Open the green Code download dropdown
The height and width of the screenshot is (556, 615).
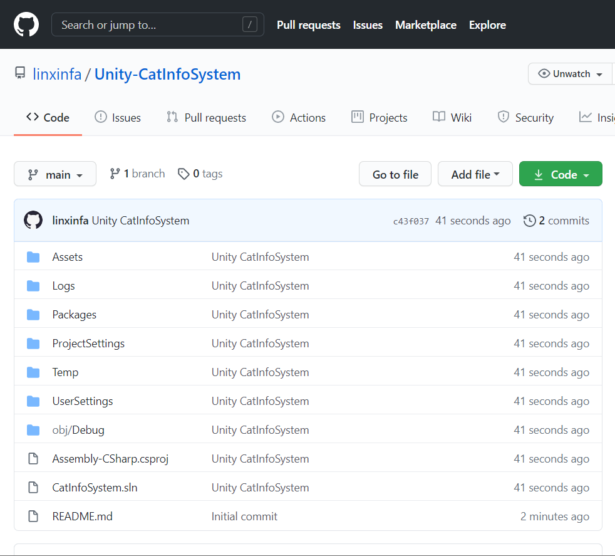click(x=561, y=174)
